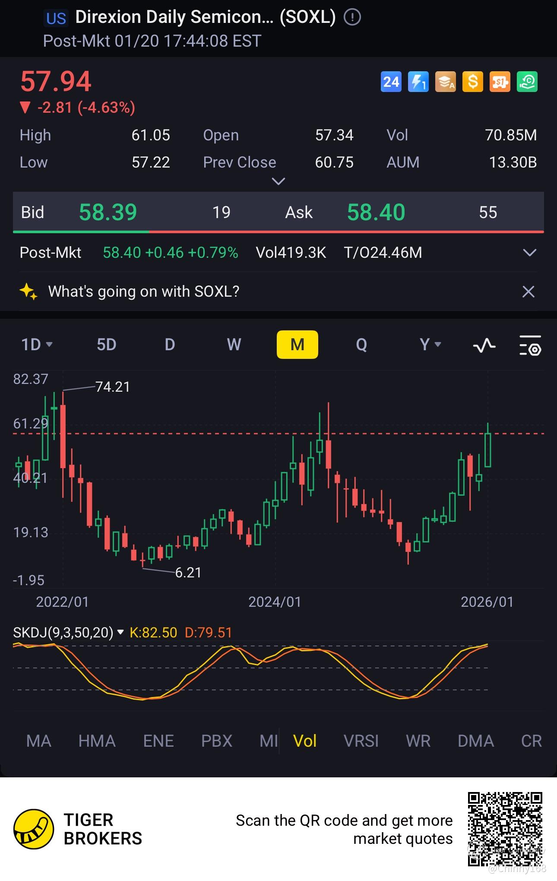
Task: Select the CR indicator
Action: (531, 741)
